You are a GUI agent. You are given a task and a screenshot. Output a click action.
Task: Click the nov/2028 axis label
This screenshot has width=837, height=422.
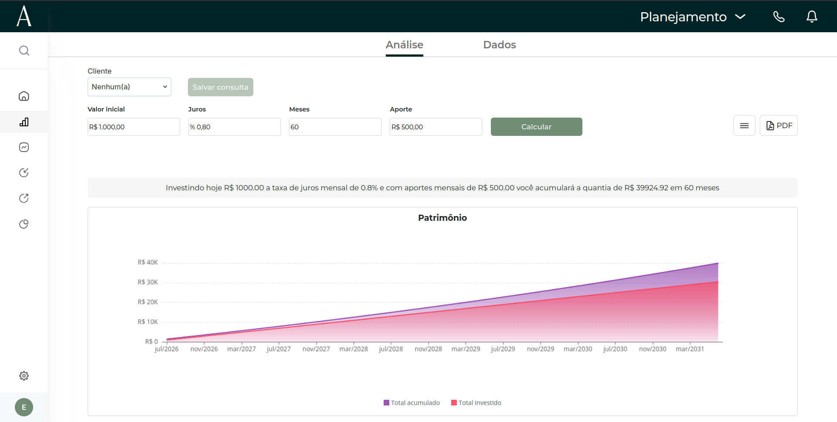[x=429, y=349]
